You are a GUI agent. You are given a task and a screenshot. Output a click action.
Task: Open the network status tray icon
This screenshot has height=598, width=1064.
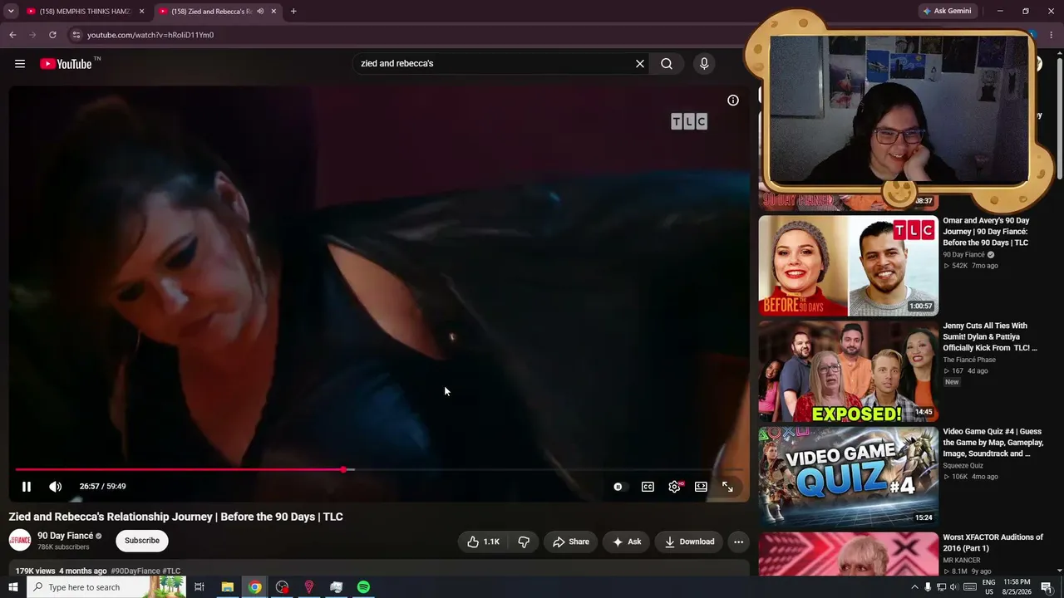coord(941,587)
